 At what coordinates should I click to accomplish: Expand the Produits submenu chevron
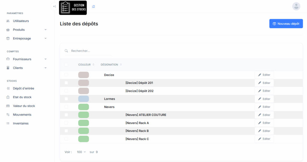46,30
